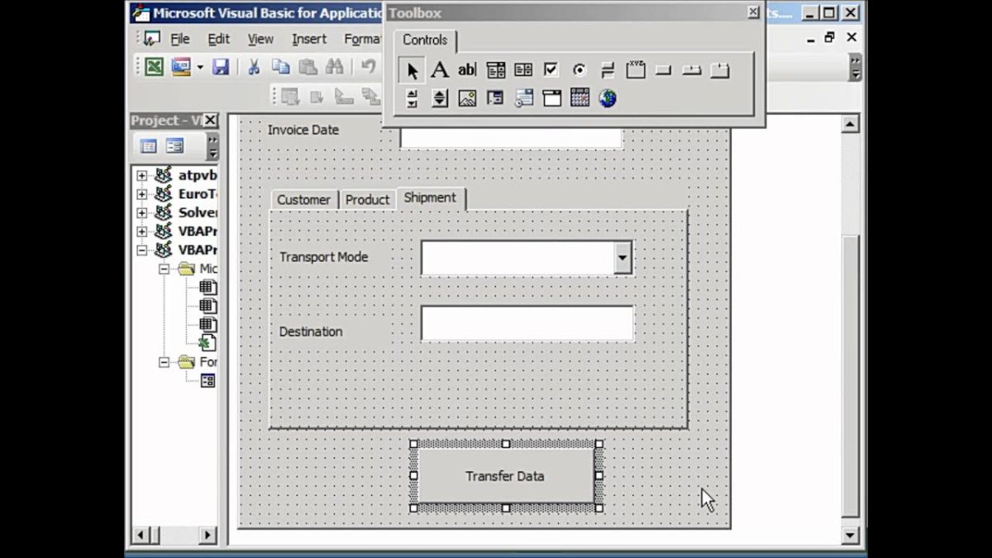Select the Calendar control in Toolbox
Viewport: 992px width, 558px height.
579,98
